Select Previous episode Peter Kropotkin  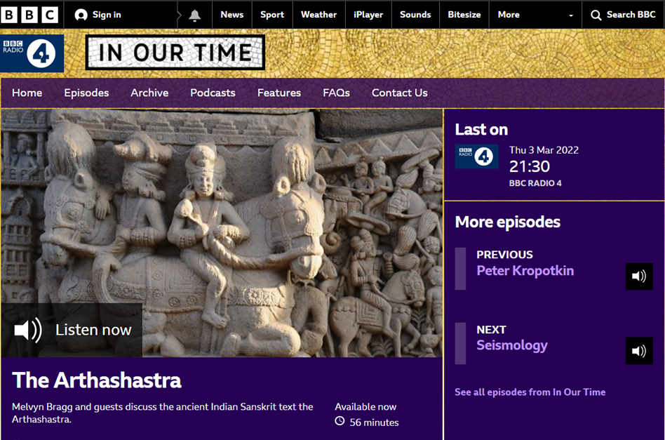click(x=525, y=271)
